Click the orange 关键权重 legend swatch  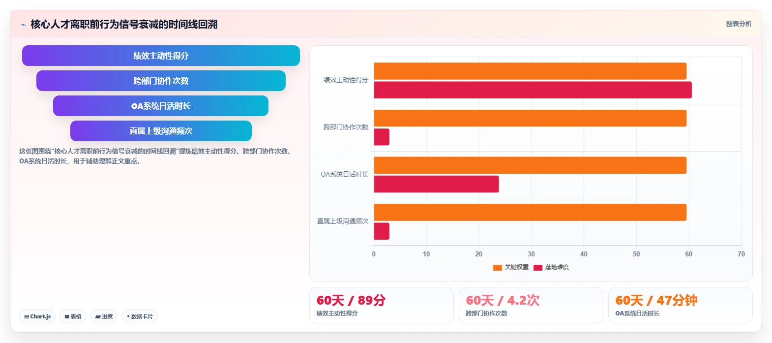497,268
